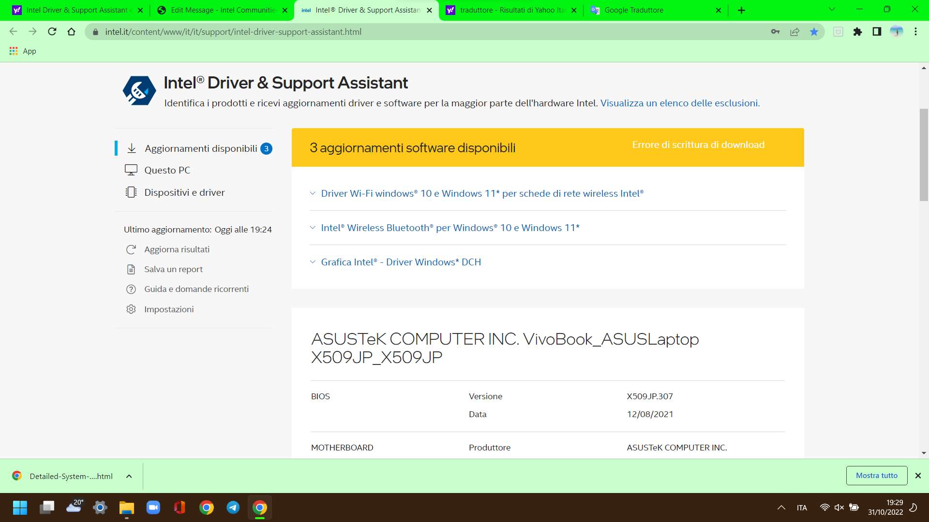Screen dimensions: 929x522
Task: Click the share page icon in address bar
Action: point(794,32)
